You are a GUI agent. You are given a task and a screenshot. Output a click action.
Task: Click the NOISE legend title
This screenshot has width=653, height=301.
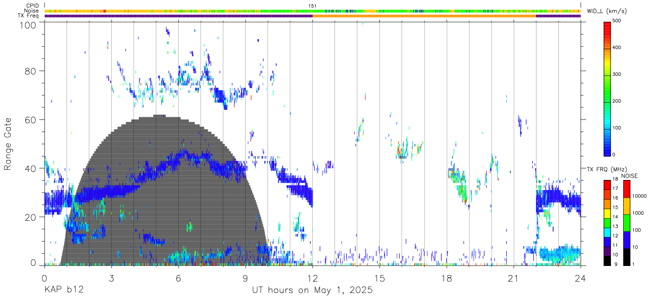coord(629,176)
